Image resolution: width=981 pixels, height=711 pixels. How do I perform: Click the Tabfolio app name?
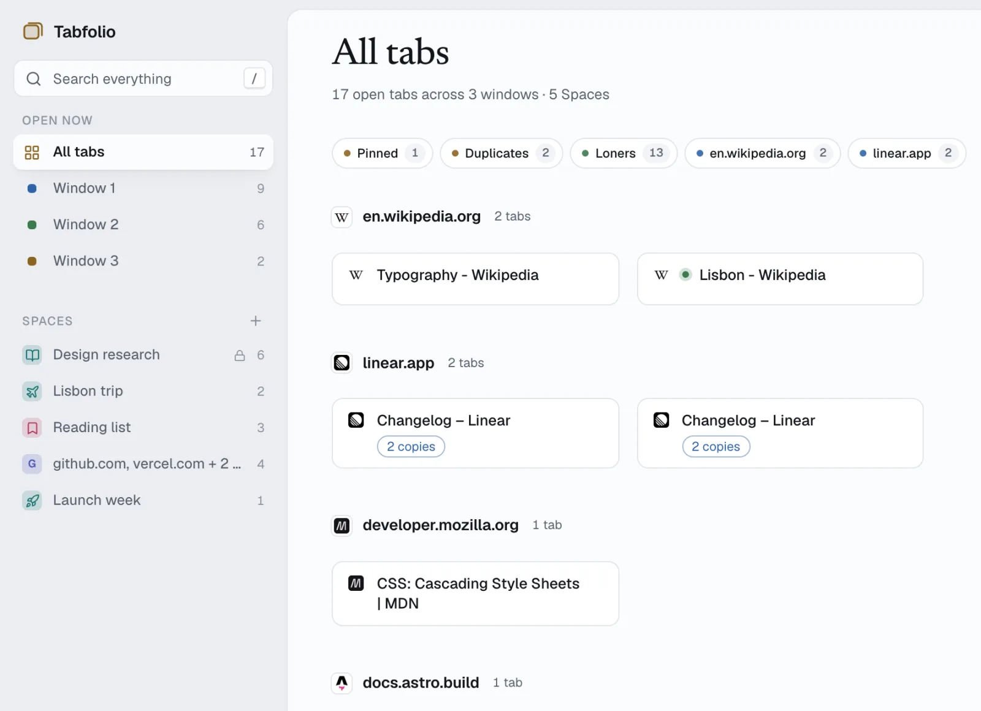(x=85, y=32)
